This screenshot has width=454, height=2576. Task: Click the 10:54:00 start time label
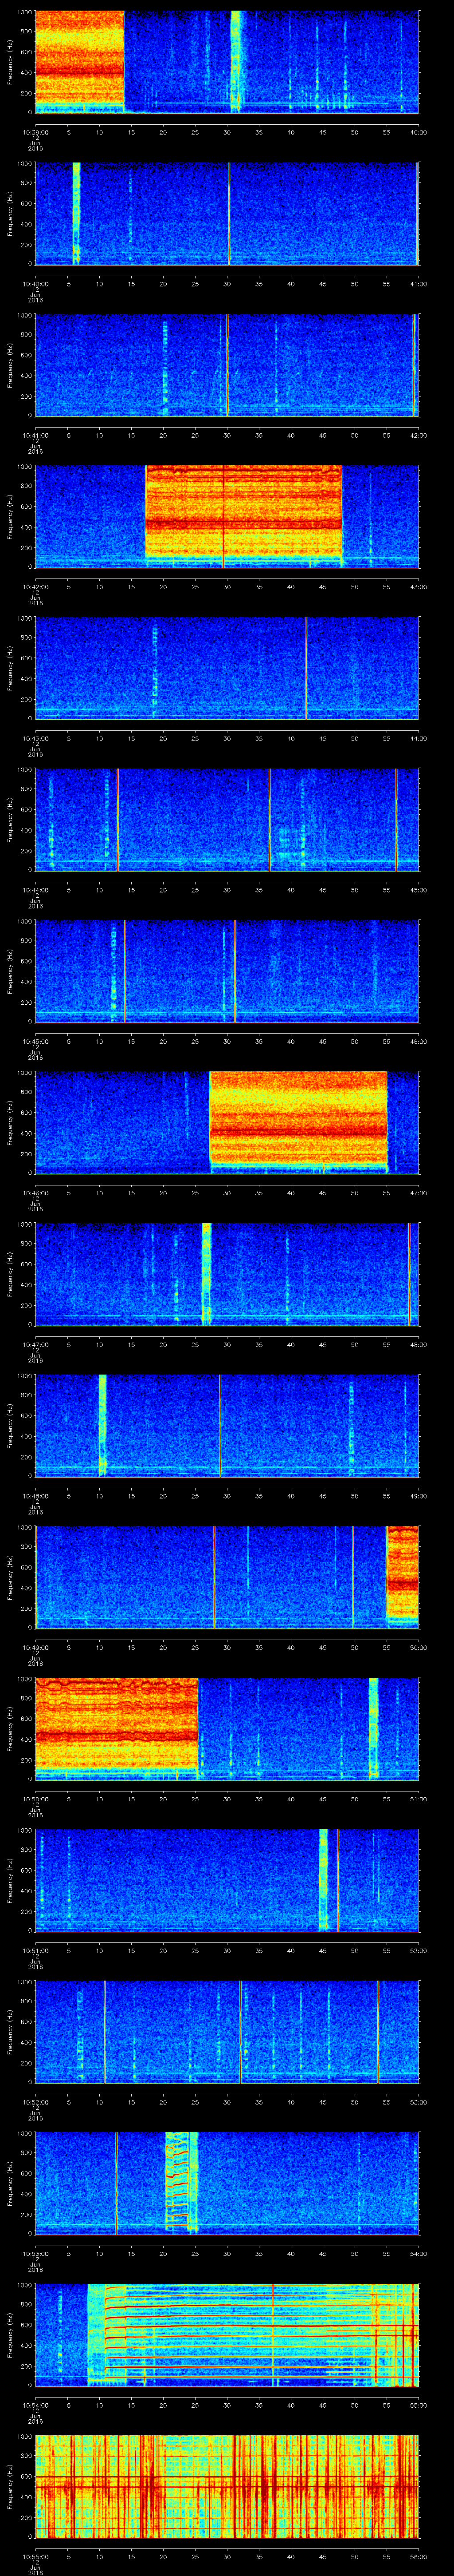[x=36, y=2405]
